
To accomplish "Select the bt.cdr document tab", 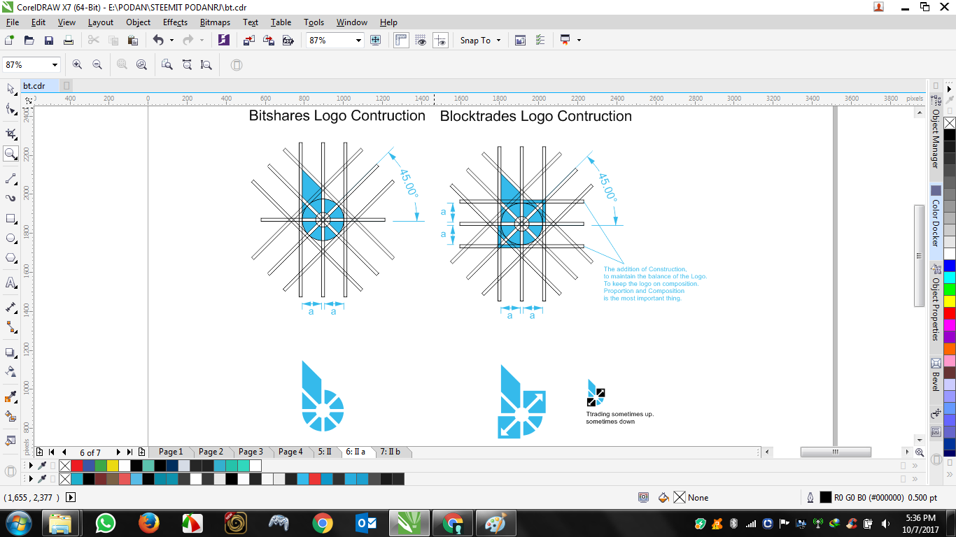I will (x=34, y=86).
